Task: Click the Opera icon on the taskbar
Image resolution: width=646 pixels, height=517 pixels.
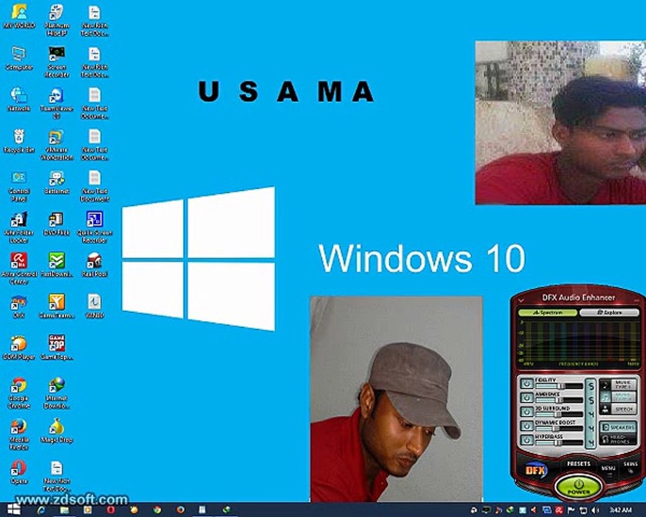Action: (x=111, y=510)
